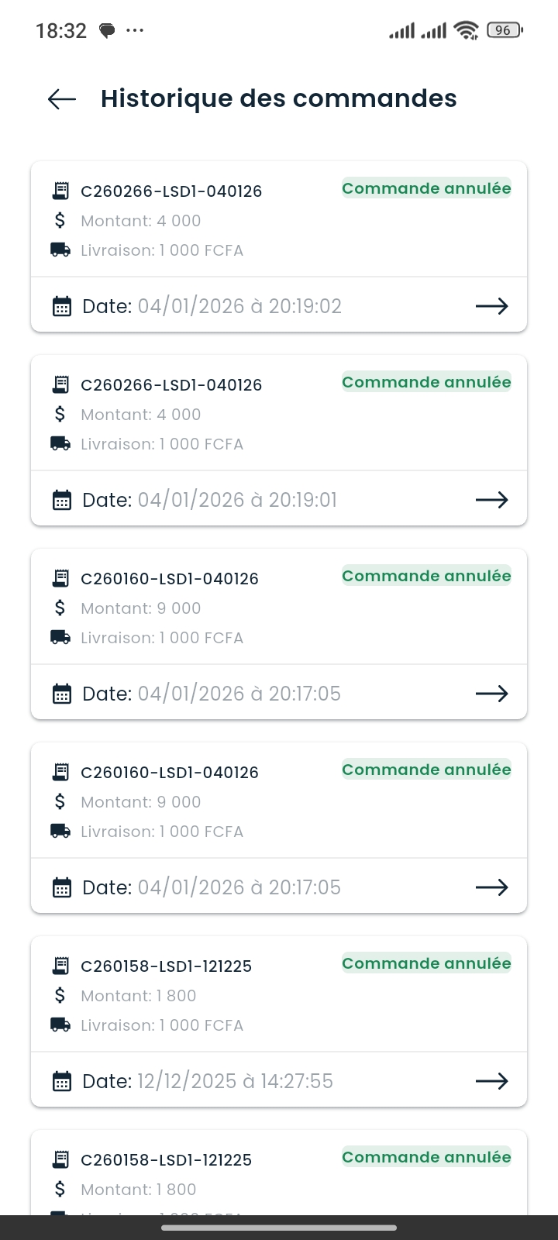This screenshot has width=558, height=1240.
Task: Open details arrow for the 14:27:55 order
Action: [491, 1081]
